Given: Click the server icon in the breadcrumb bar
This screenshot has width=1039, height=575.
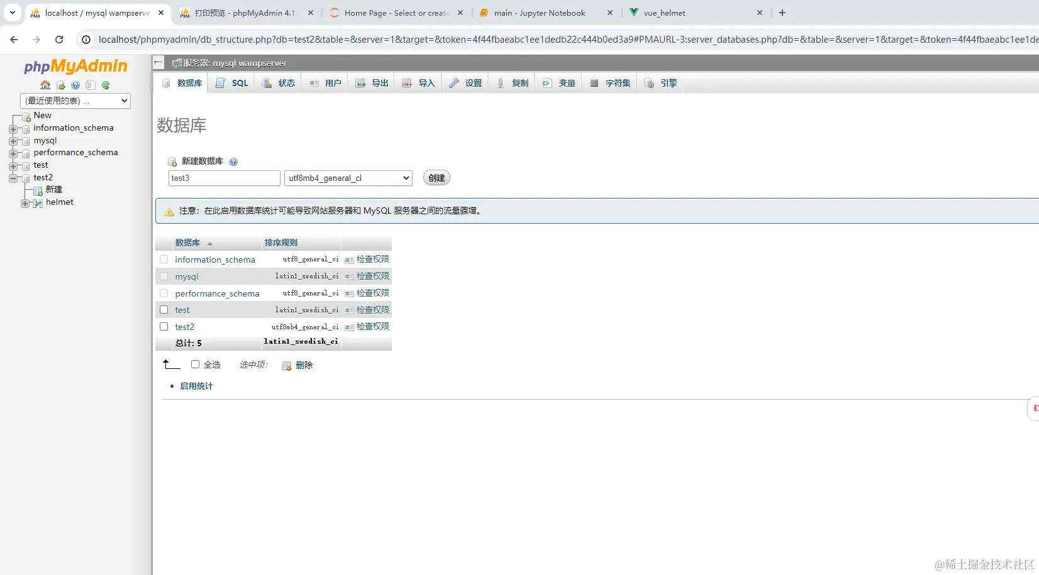Looking at the screenshot, I should click(x=177, y=63).
